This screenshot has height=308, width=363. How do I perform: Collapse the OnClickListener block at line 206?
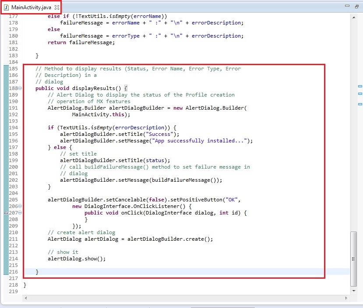[20, 206]
